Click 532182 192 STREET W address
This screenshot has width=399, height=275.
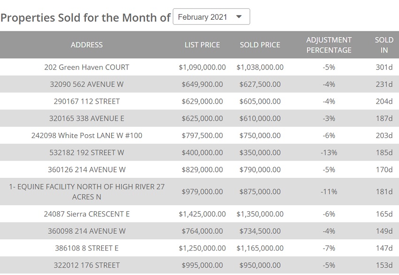tap(86, 153)
